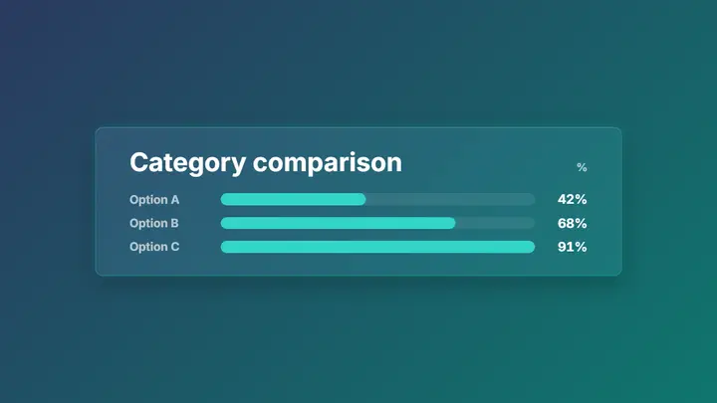Click the unfilled track of Option A bar
This screenshot has height=403, width=717.
[450, 199]
